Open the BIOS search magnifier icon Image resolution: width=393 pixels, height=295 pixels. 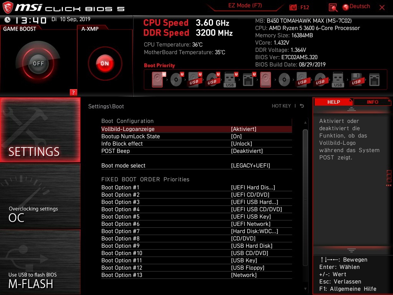tap(333, 8)
